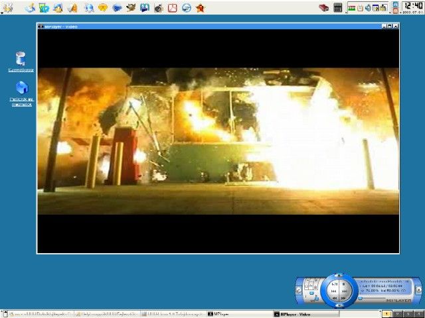Close the MPlayer control panel with its X button

pyautogui.click(x=418, y=290)
